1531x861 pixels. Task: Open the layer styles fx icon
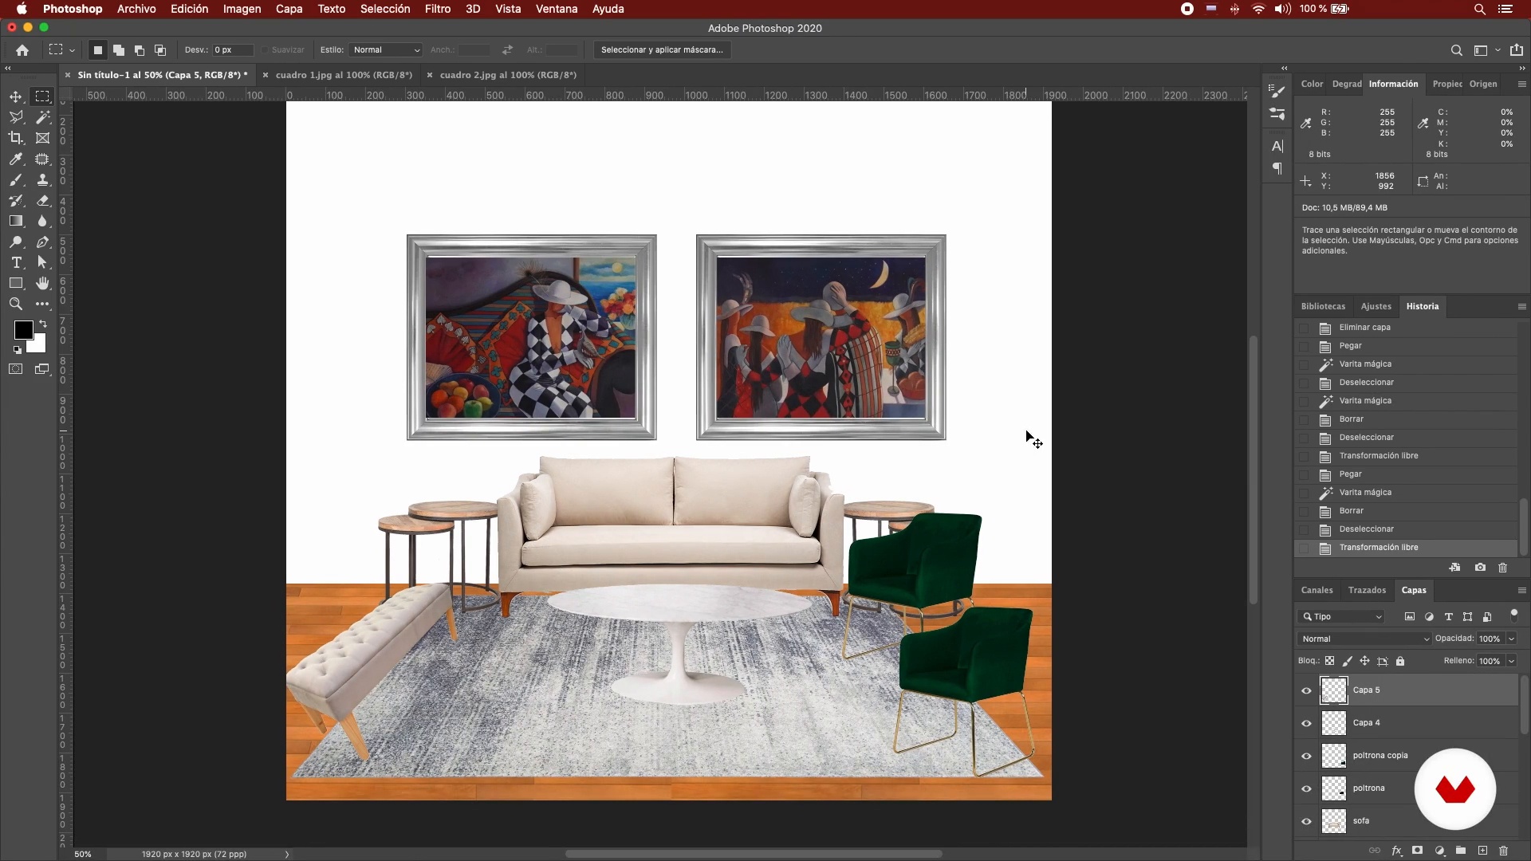click(1396, 851)
